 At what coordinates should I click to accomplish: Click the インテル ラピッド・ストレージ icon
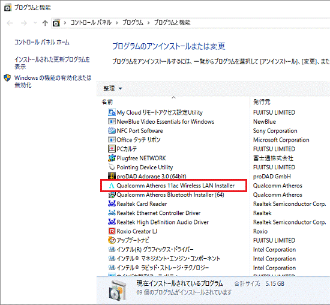point(112,268)
